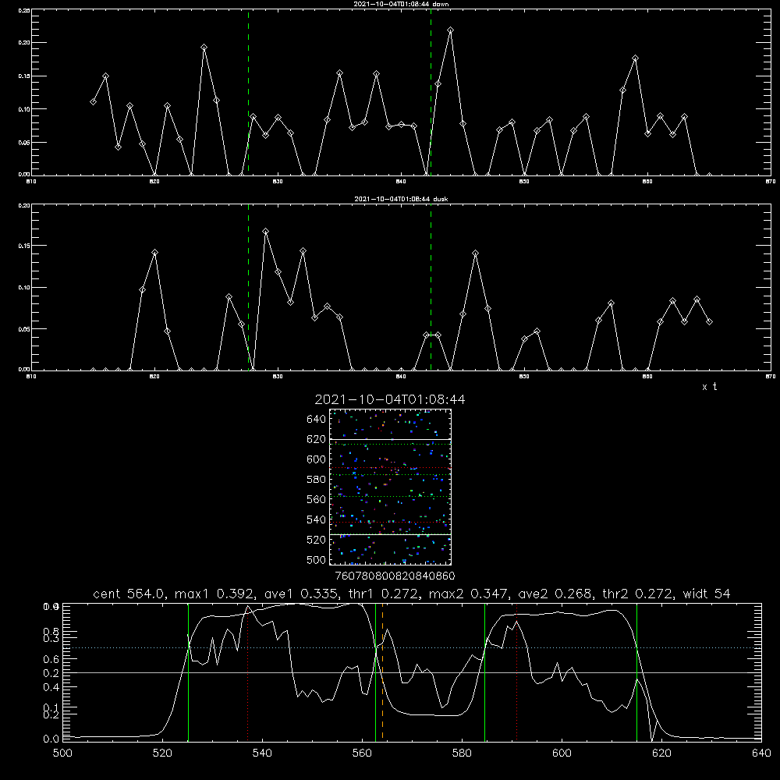780x780 pixels.
Task: Select the "cent 564.0" value in the stats line
Action: tap(129, 594)
